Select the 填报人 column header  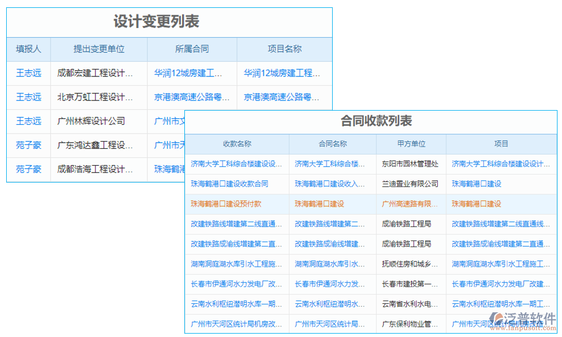coord(28,49)
